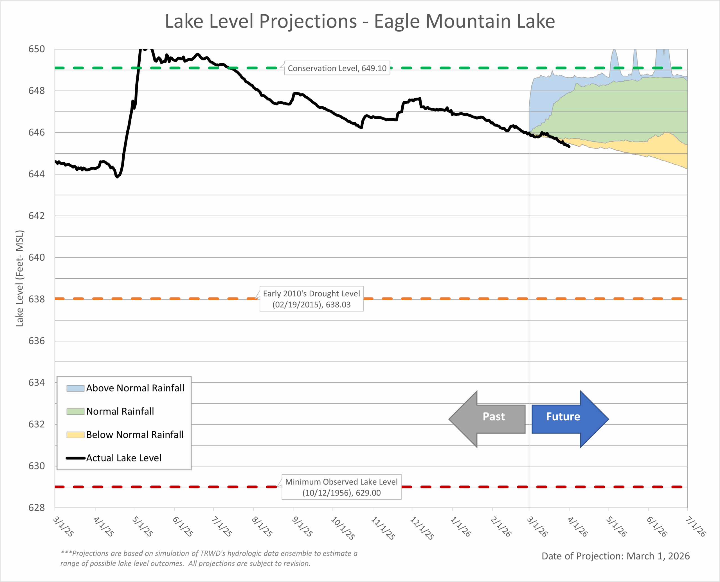Image resolution: width=720 pixels, height=582 pixels.
Task: Click the Above Normal Rainfall legend swatch
Action: (75, 388)
